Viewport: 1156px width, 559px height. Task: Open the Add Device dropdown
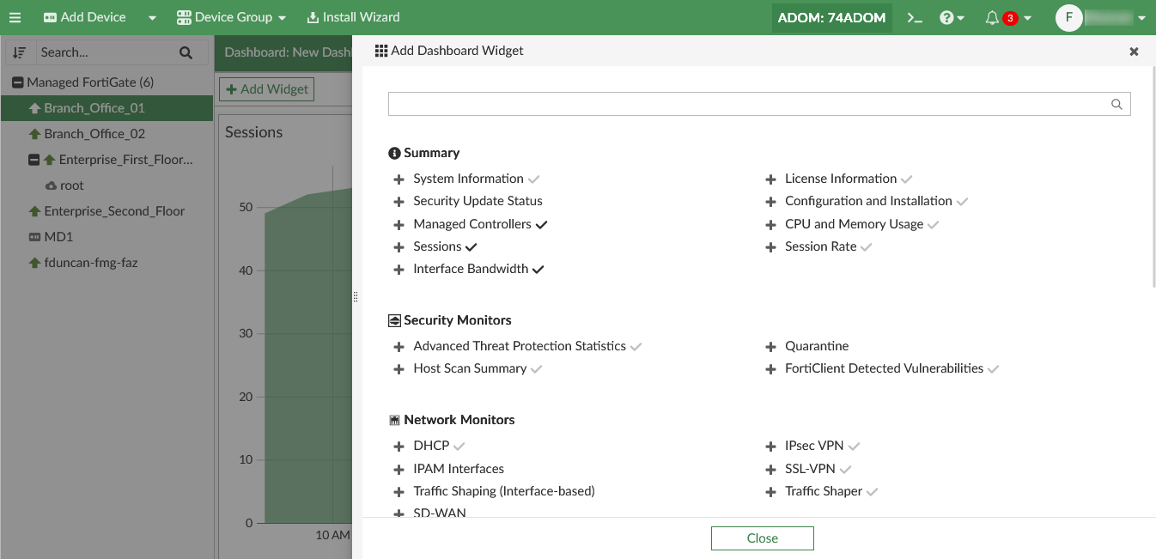151,16
